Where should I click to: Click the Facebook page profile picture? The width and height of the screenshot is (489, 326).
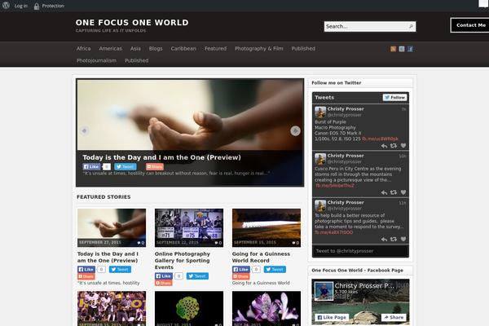[324, 291]
